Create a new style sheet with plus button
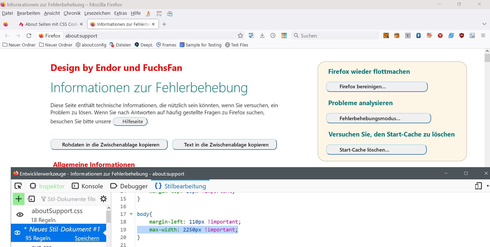 pyautogui.click(x=19, y=199)
